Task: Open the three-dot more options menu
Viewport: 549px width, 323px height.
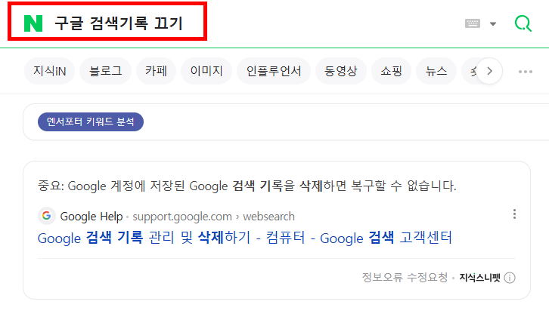Action: [x=526, y=72]
